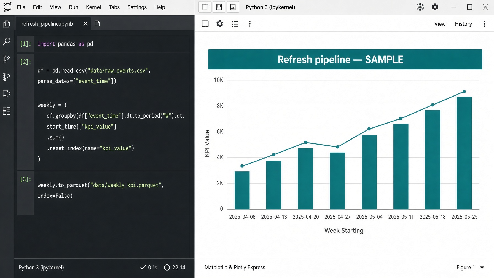The image size is (494, 278).
Task: Open the Tabs menu
Action: 114,7
